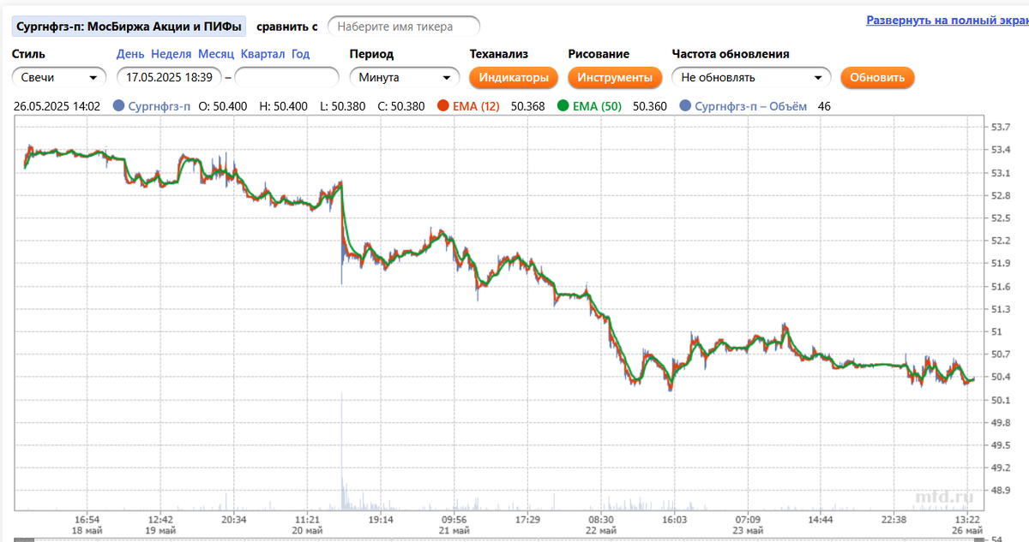This screenshot has width=1029, height=542.
Task: Open the Частота обновления dropdown
Action: pos(751,77)
